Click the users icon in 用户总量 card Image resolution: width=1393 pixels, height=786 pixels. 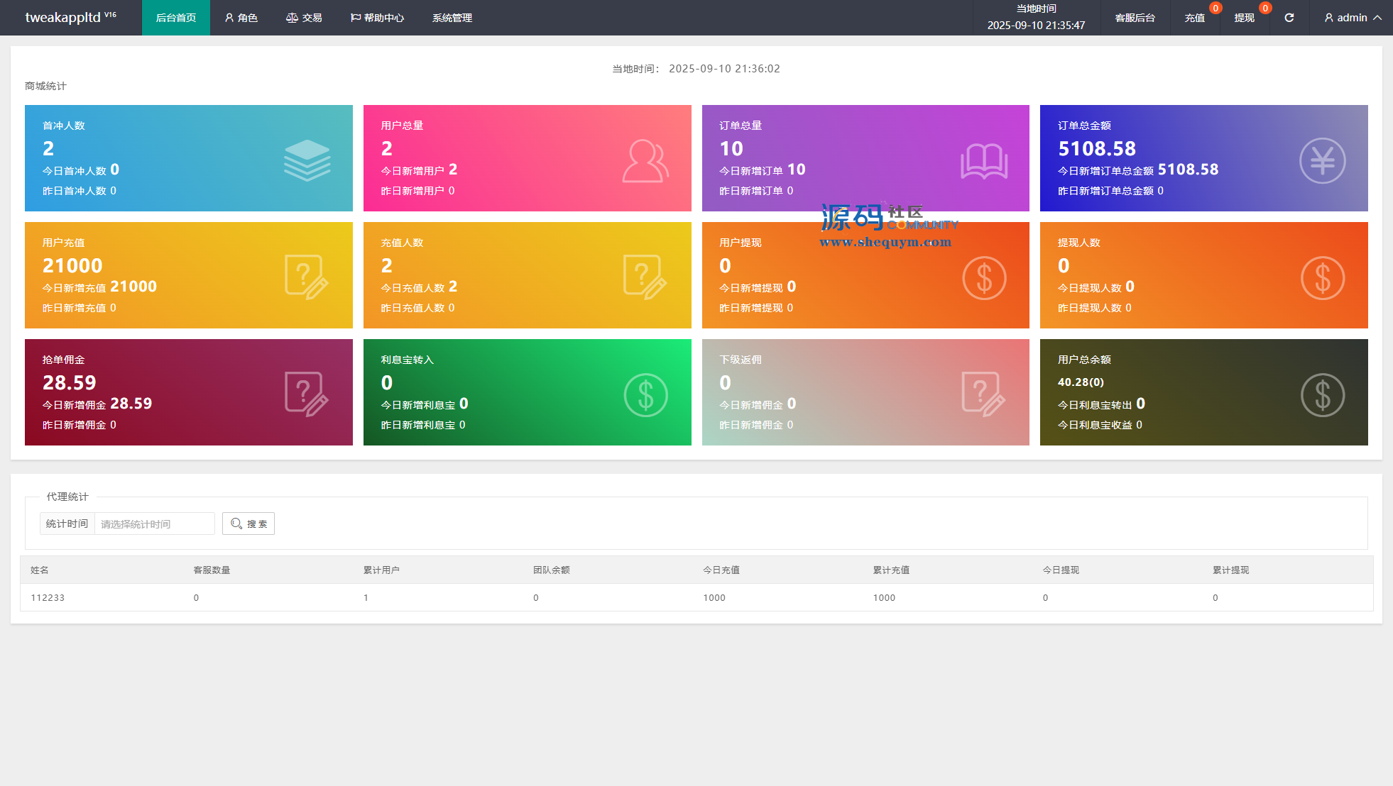coord(645,161)
